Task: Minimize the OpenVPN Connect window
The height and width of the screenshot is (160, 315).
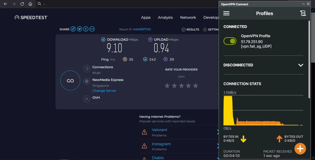Action: (x=303, y=4)
